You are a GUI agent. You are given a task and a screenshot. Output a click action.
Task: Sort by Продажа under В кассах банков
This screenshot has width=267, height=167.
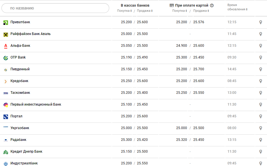[145, 11]
